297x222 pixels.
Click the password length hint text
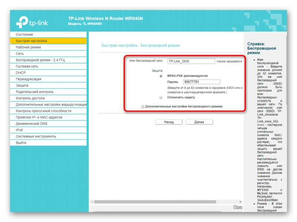point(205,90)
